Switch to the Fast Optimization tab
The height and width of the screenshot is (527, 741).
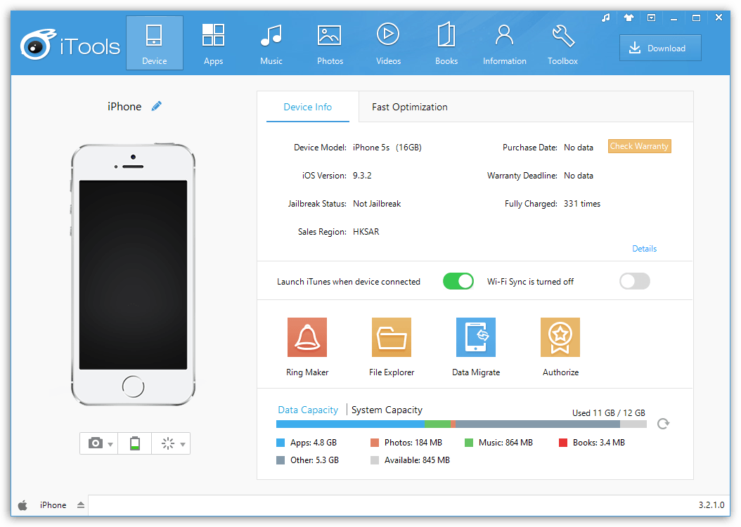point(409,108)
